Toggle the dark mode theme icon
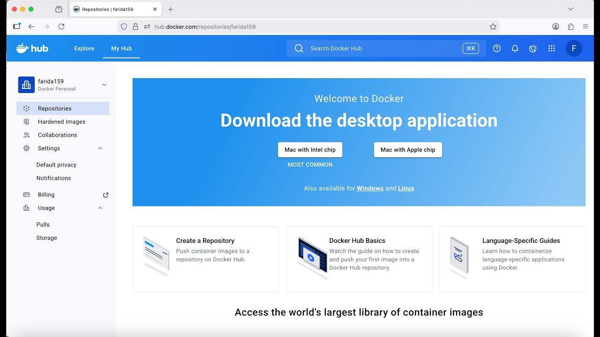 click(533, 48)
